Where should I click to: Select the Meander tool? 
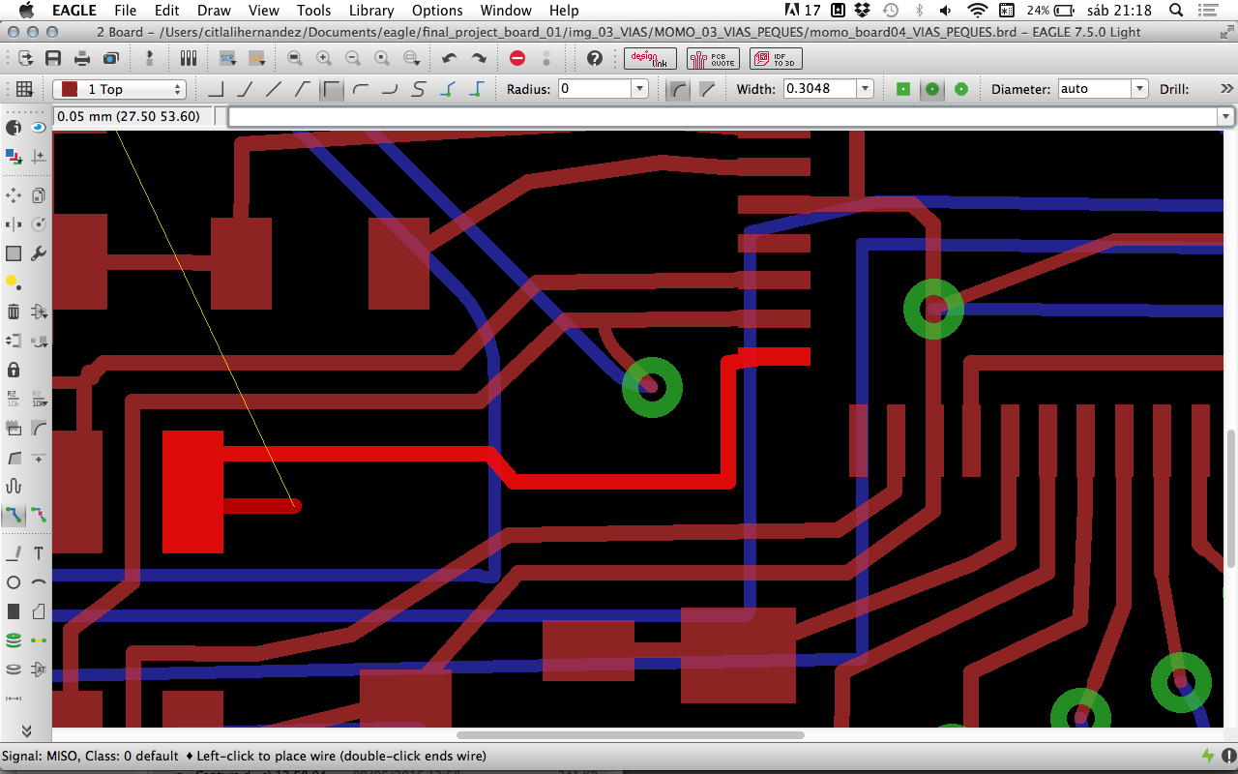coord(14,486)
